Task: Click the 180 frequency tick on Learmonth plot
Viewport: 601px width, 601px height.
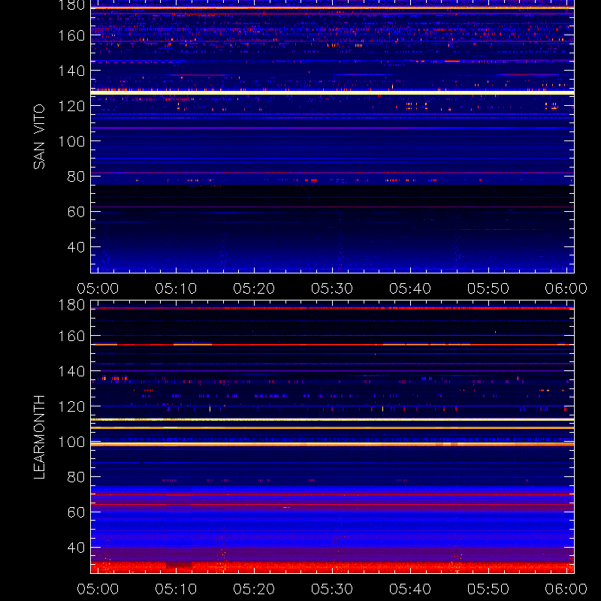Action: click(x=71, y=305)
